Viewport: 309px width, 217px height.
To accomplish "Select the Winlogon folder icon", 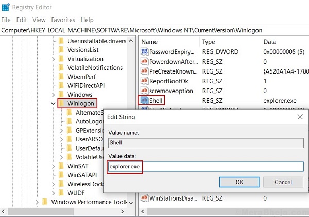I will click(61, 103).
